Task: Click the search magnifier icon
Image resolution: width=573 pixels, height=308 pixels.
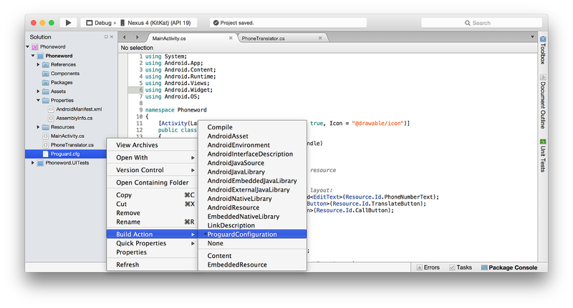Action: pos(468,23)
